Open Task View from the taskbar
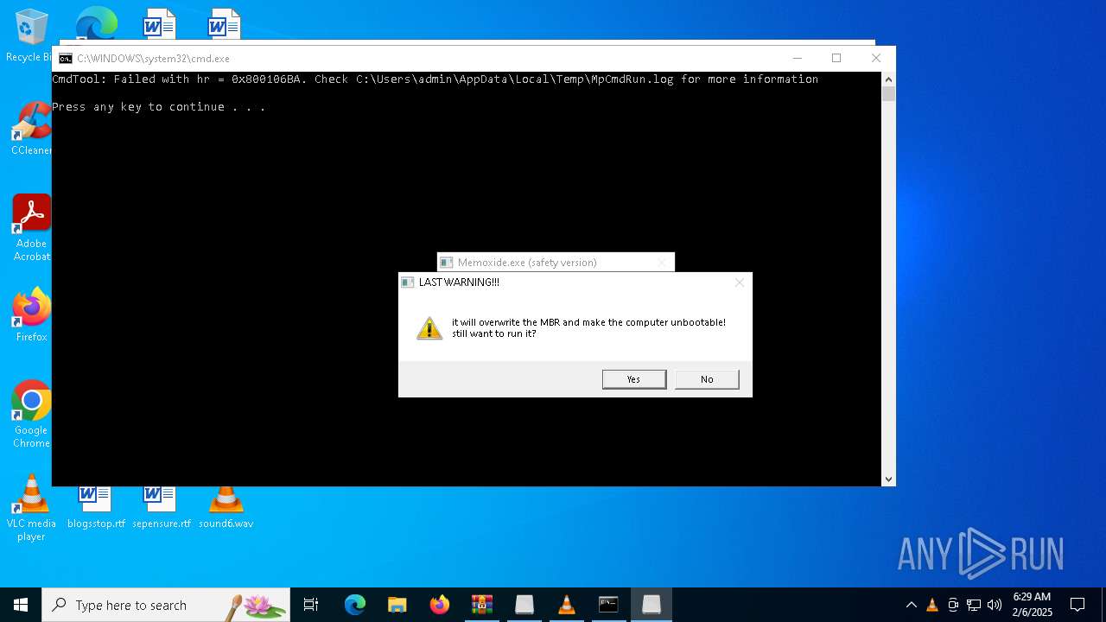Viewport: 1106px width, 622px height. [x=311, y=605]
